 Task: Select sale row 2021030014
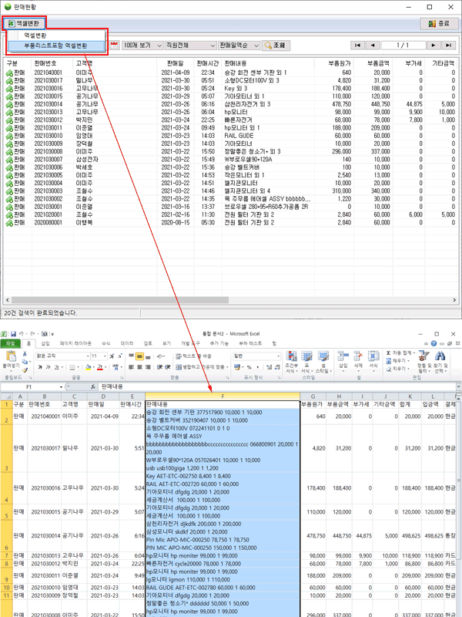point(229,104)
